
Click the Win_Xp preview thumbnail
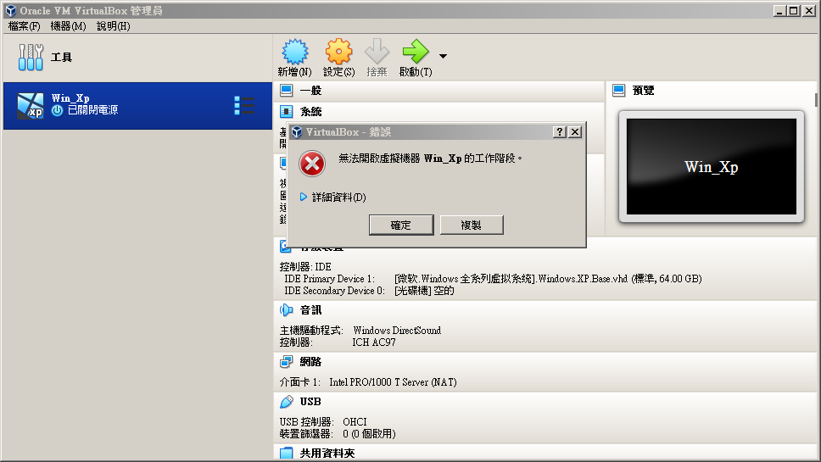tap(711, 166)
